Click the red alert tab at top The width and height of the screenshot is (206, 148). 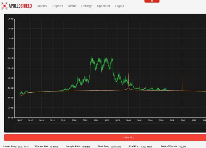click(152, 1)
